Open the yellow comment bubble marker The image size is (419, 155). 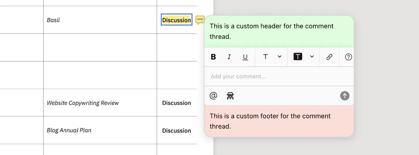click(x=200, y=20)
